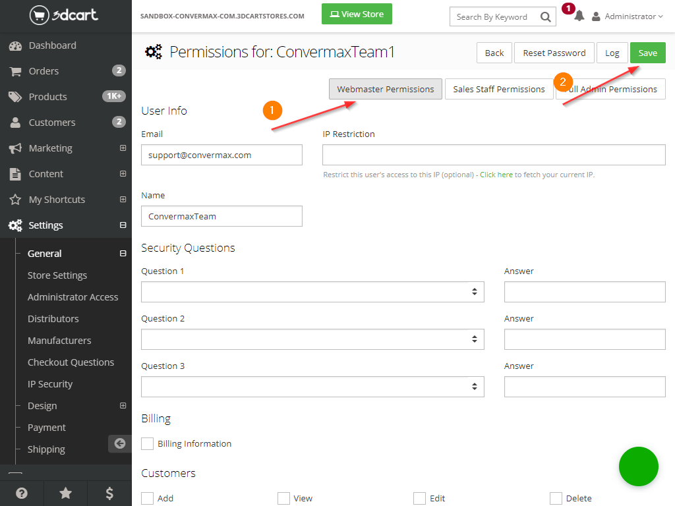This screenshot has height=506, width=675.
Task: Click the View Store button
Action: pos(357,14)
